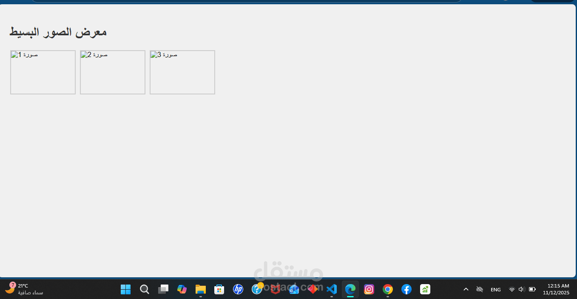Open McAfee from the taskbar

(x=276, y=289)
